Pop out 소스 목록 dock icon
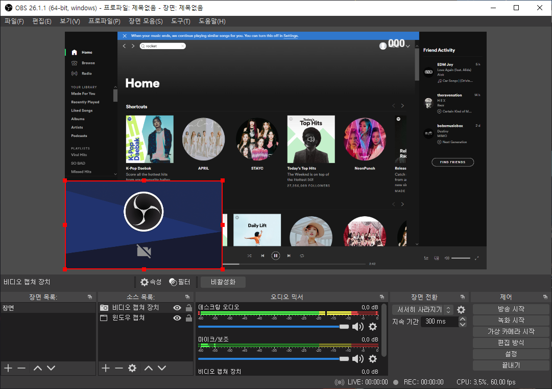 point(187,297)
